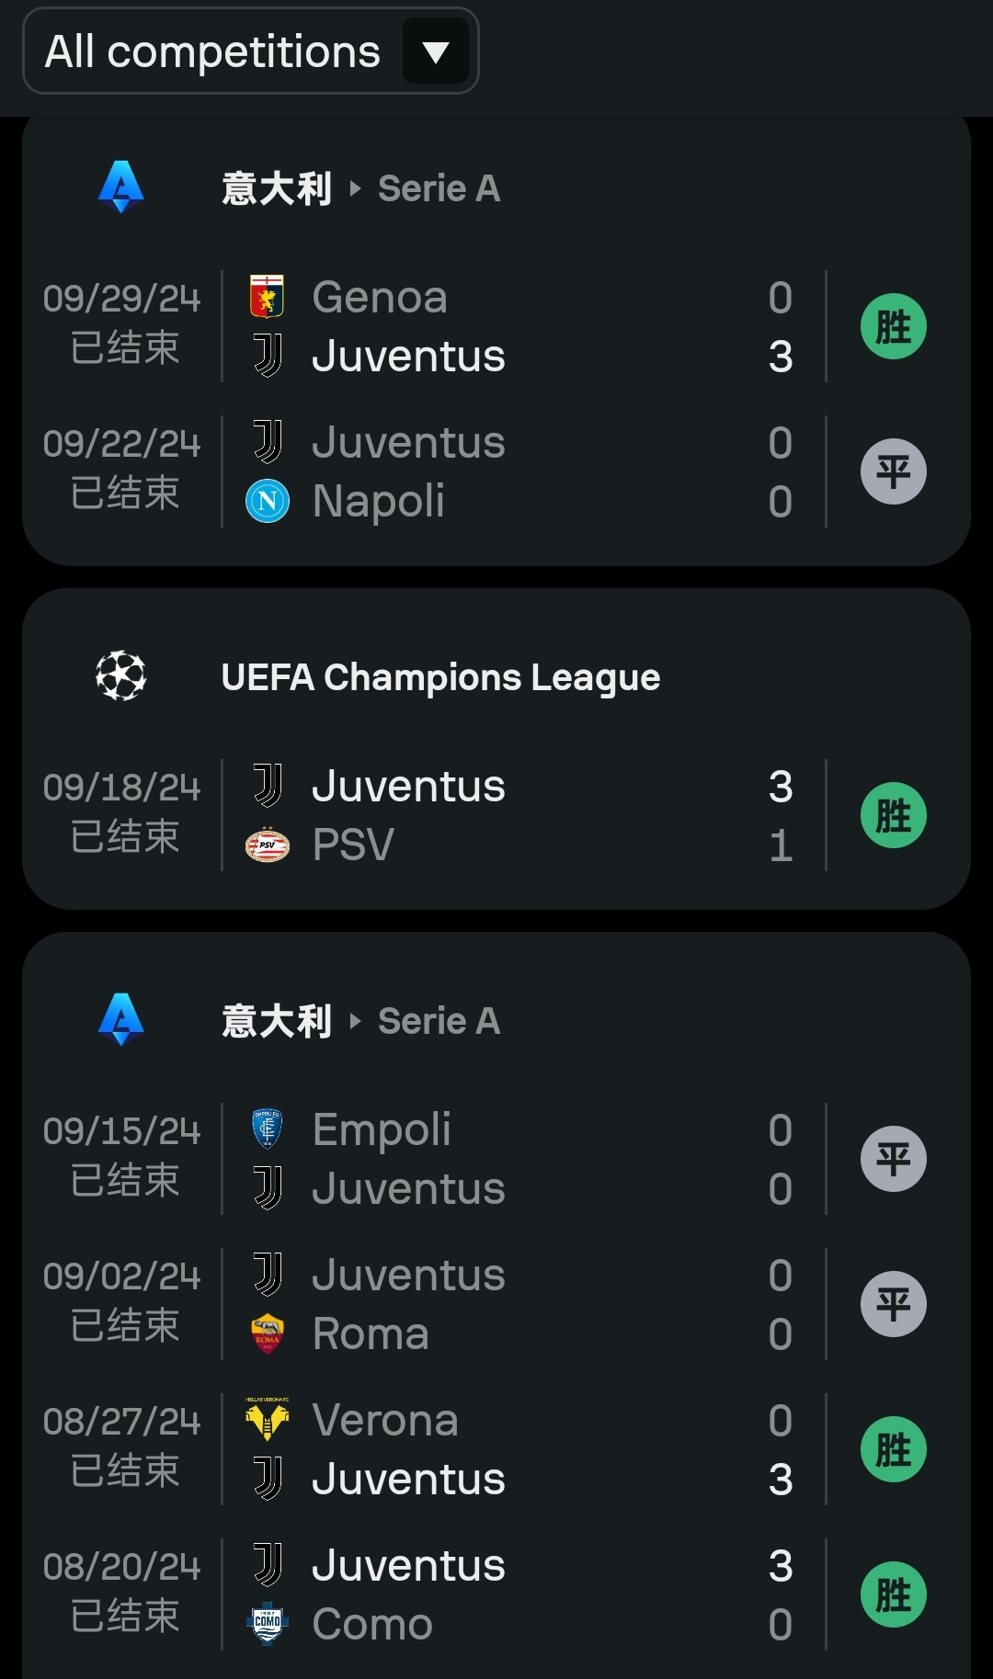Click the PSV club crest
Screen dimensions: 993x1679
pyautogui.click(x=268, y=845)
